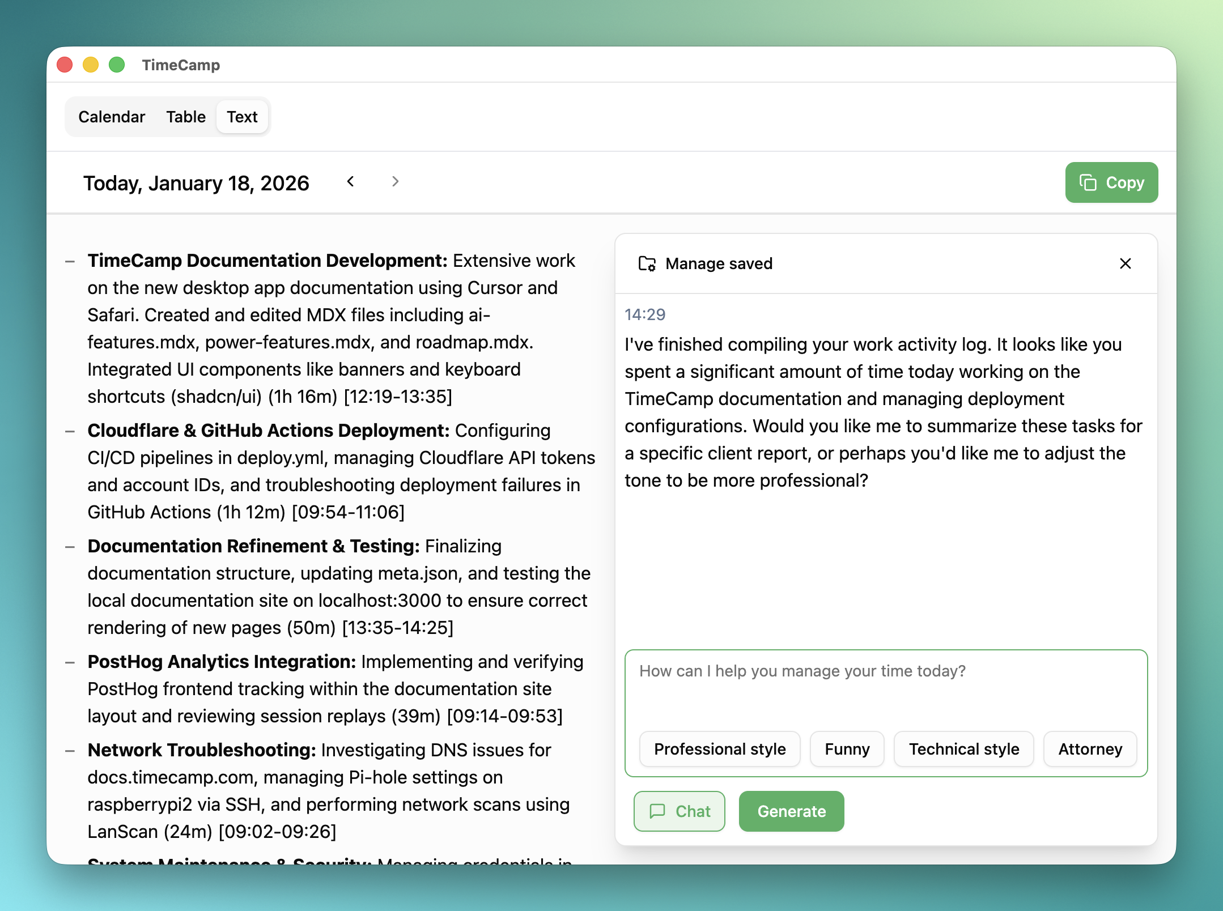Go to next day arrow
This screenshot has width=1223, height=911.
tap(395, 182)
